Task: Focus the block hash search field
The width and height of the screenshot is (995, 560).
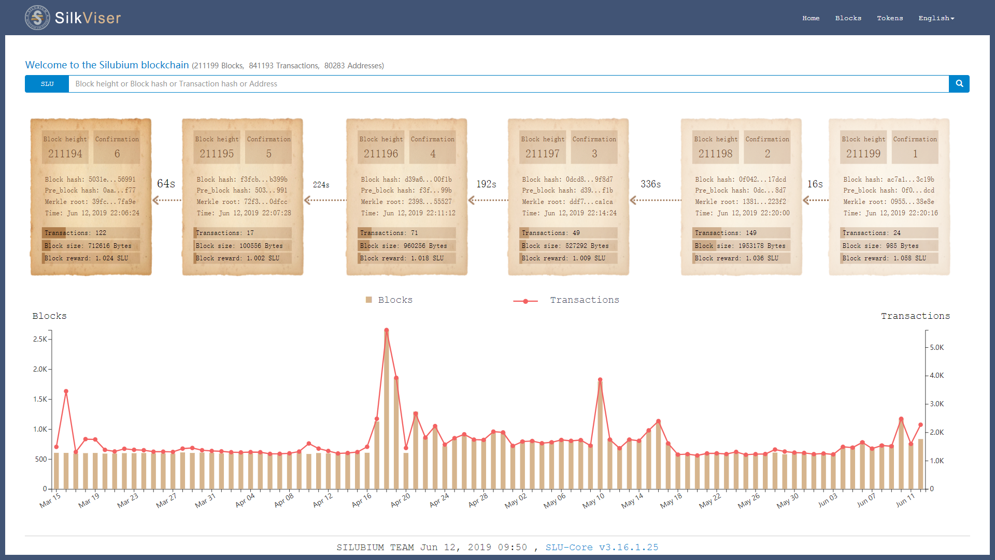Action: point(508,84)
